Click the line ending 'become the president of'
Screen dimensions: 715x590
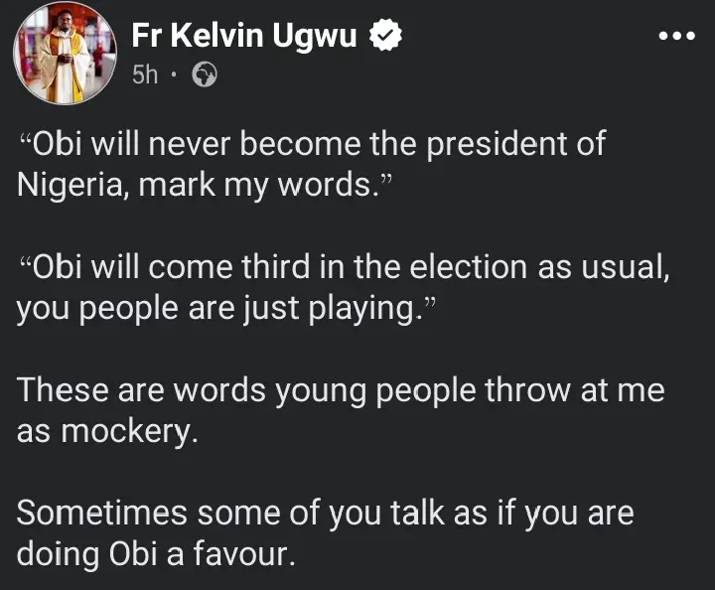[x=311, y=144]
